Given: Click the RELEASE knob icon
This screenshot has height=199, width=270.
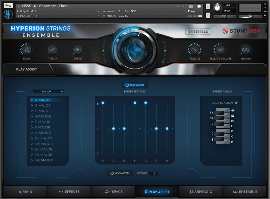Looking at the screenshot, I should click(194, 50).
